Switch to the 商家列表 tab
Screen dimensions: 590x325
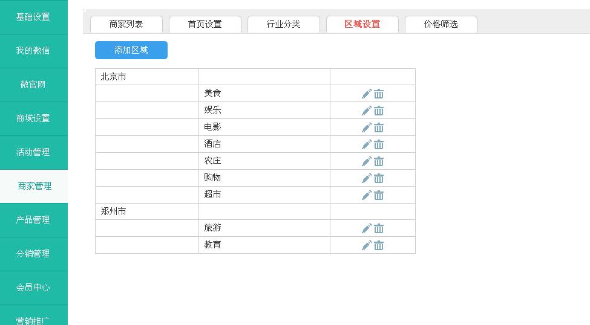click(126, 24)
